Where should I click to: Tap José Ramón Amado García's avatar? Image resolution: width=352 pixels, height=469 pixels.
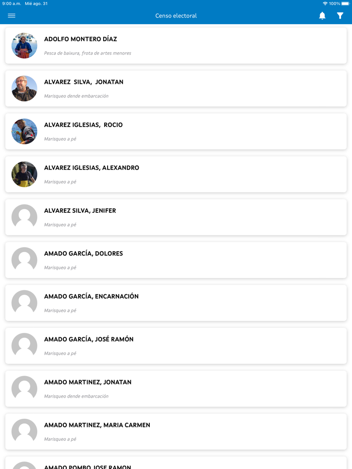24,346
